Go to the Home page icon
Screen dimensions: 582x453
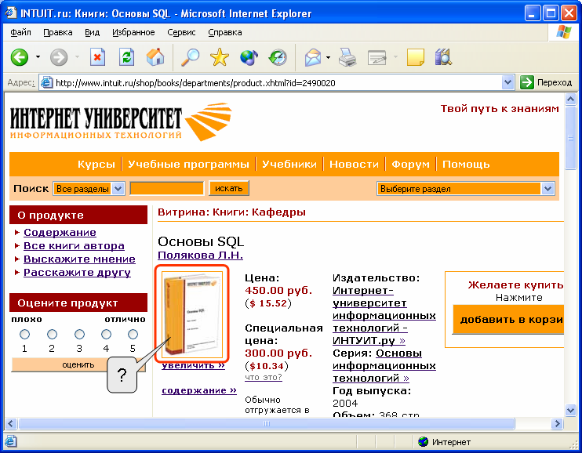155,57
